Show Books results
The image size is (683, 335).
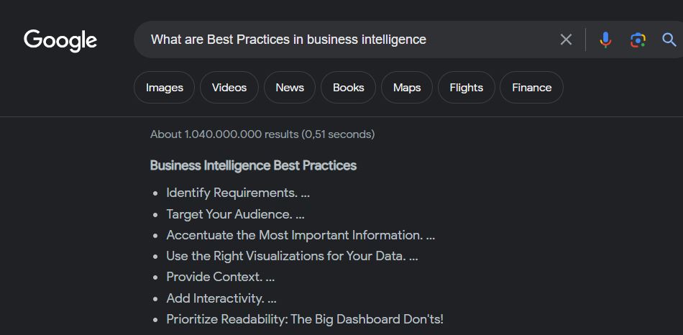click(348, 88)
